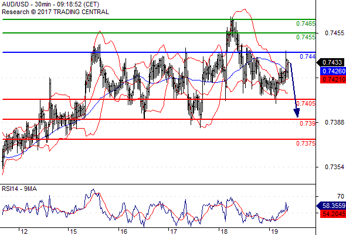This screenshot has height=235, width=346.
Task: Click the 70 level on RSI axis
Action: pyautogui.click(x=341, y=196)
